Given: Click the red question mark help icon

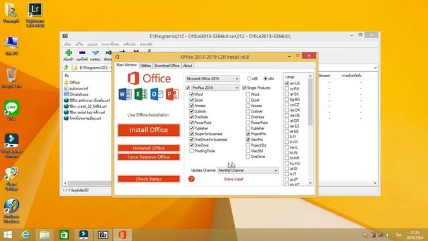Looking at the screenshot, I should click(191, 179).
